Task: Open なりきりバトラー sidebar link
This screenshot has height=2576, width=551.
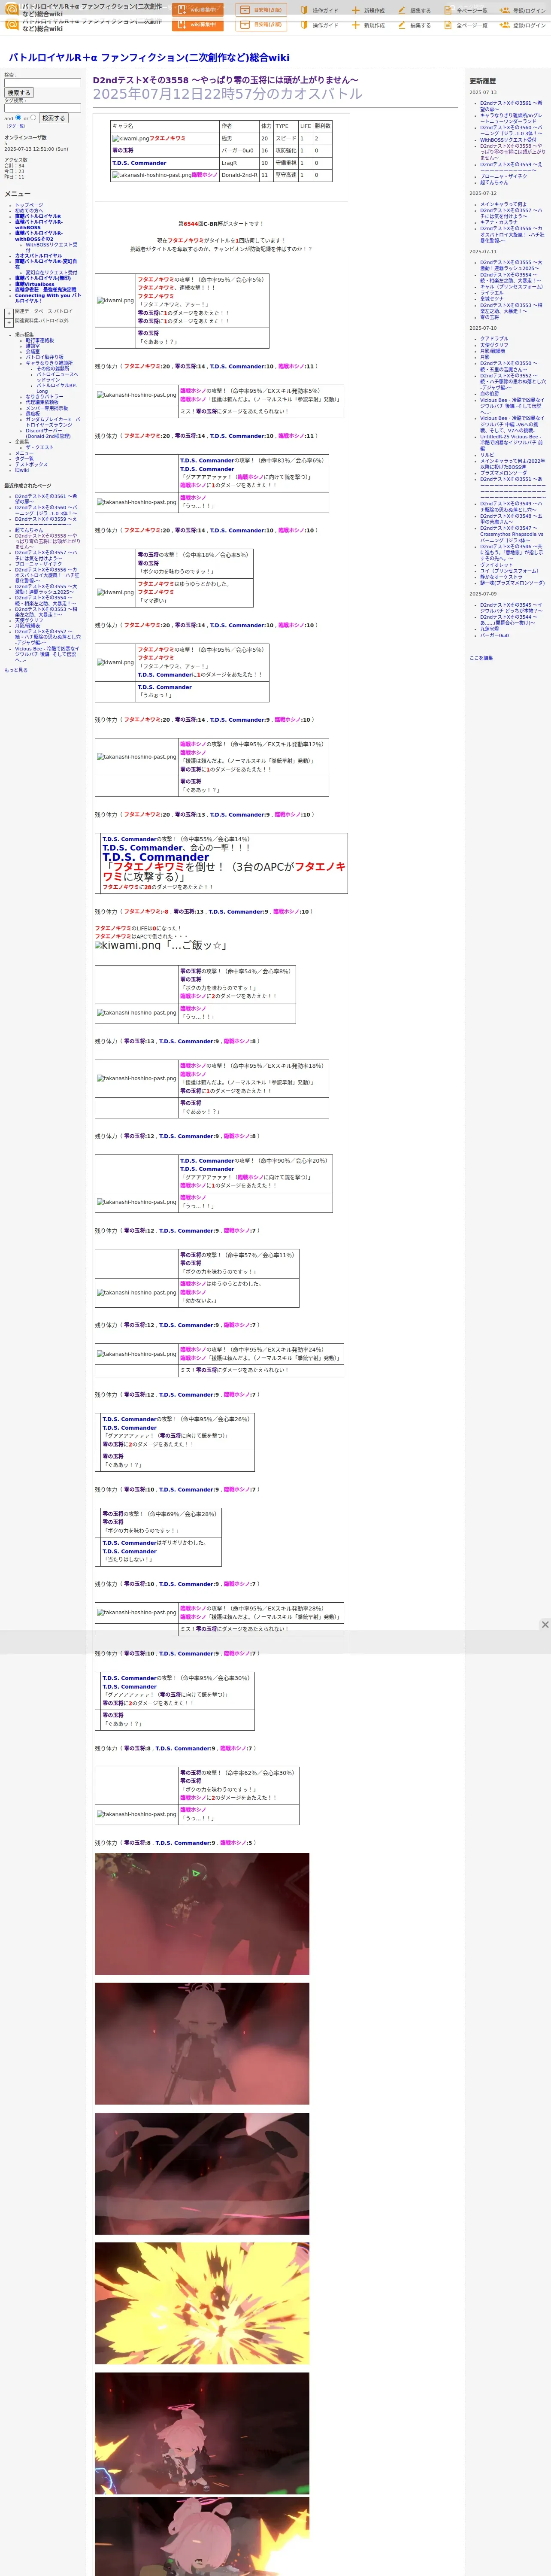Action: pos(44,397)
